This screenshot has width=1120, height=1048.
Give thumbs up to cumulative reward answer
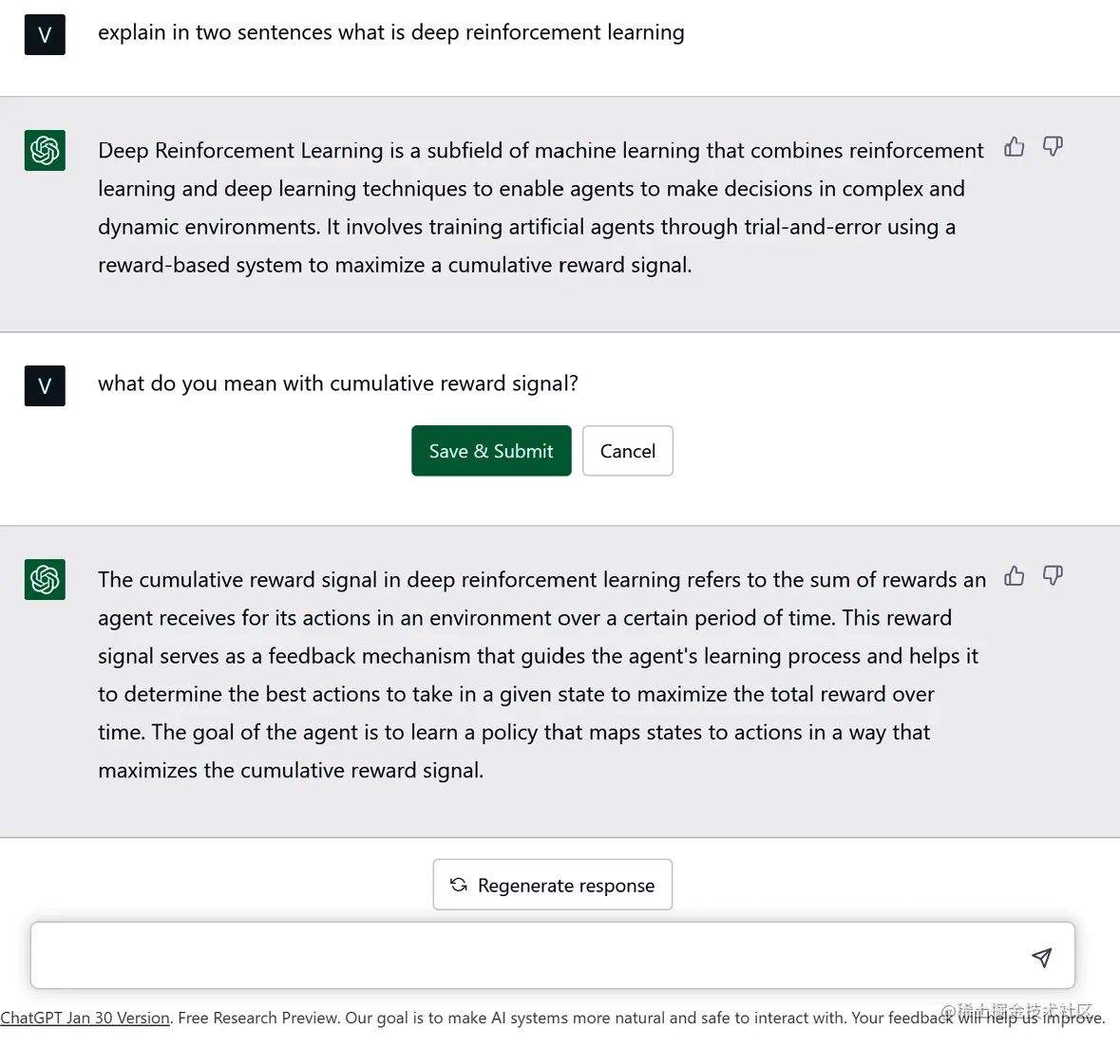tap(1015, 576)
